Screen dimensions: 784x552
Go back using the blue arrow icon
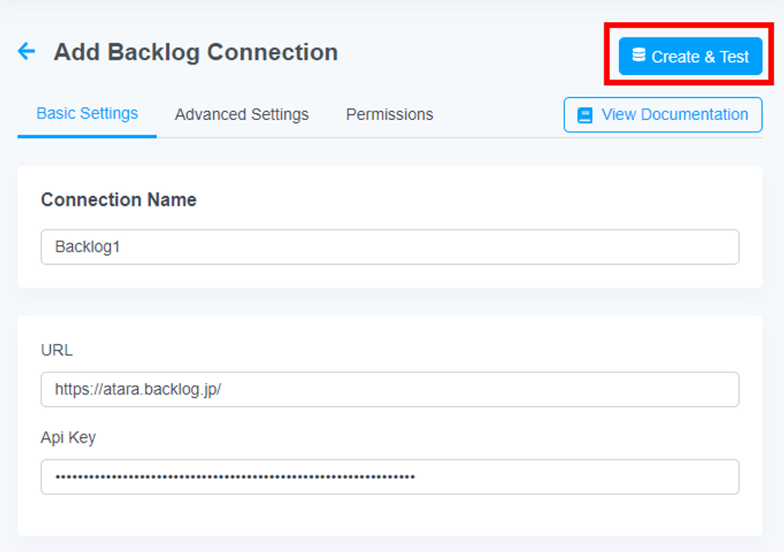coord(26,51)
